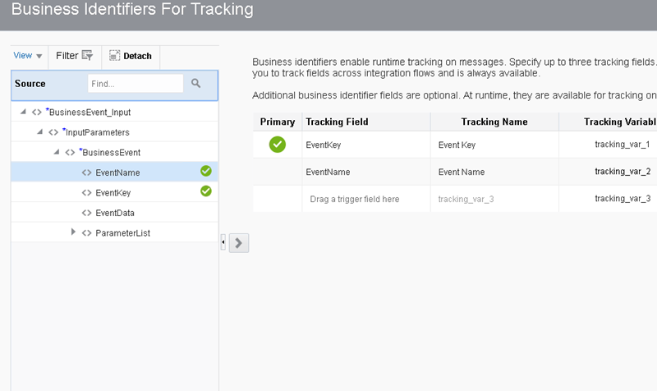Click the element icon next to EventKey
Image resolution: width=657 pixels, height=391 pixels.
pos(87,193)
